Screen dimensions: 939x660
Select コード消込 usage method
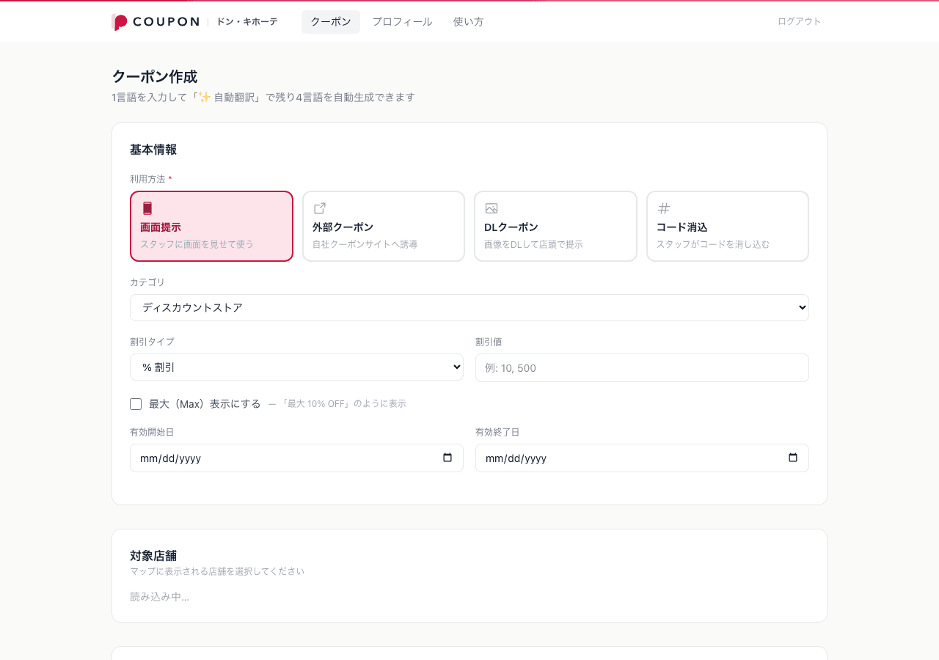(x=728, y=226)
